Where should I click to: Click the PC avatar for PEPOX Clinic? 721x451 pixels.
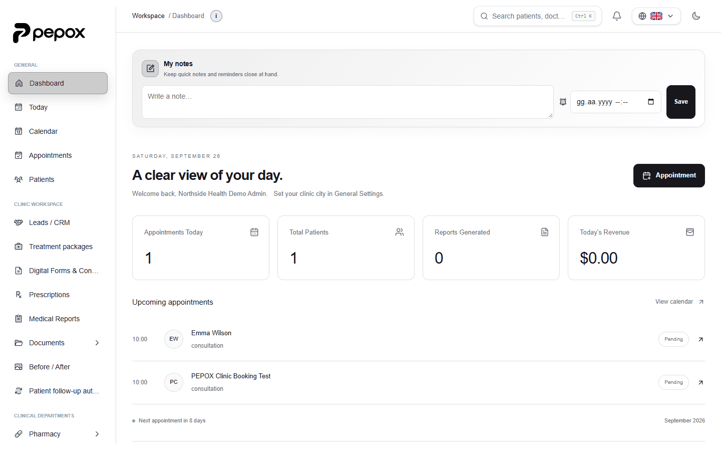(174, 382)
